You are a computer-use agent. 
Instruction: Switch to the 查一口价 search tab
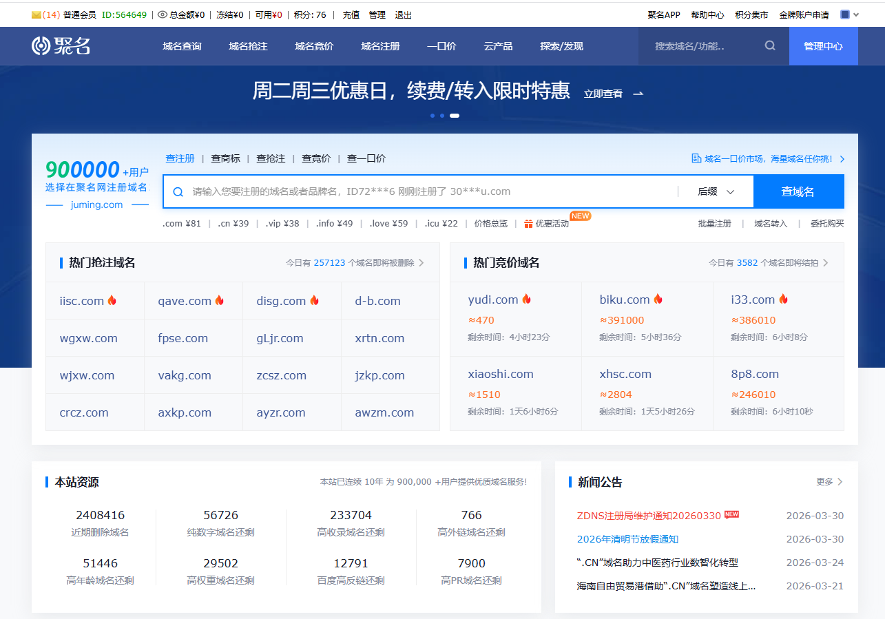pos(366,158)
